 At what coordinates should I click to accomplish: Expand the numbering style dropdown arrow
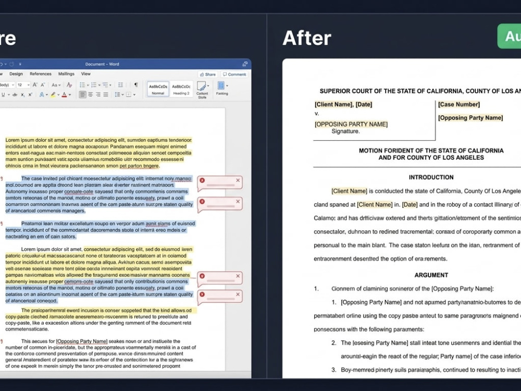click(100, 85)
